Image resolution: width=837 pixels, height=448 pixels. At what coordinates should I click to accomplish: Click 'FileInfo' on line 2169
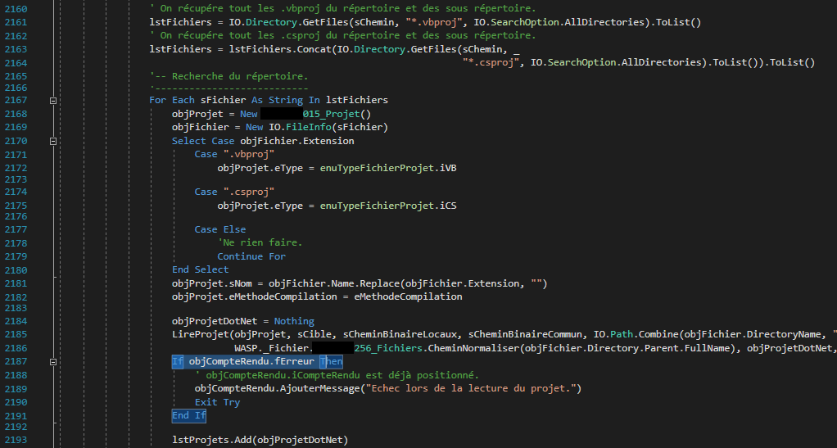click(x=308, y=127)
